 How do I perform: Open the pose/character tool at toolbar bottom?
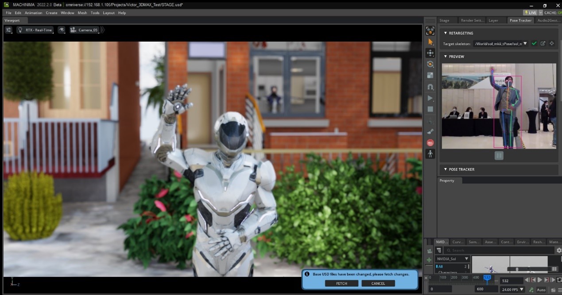click(x=430, y=153)
